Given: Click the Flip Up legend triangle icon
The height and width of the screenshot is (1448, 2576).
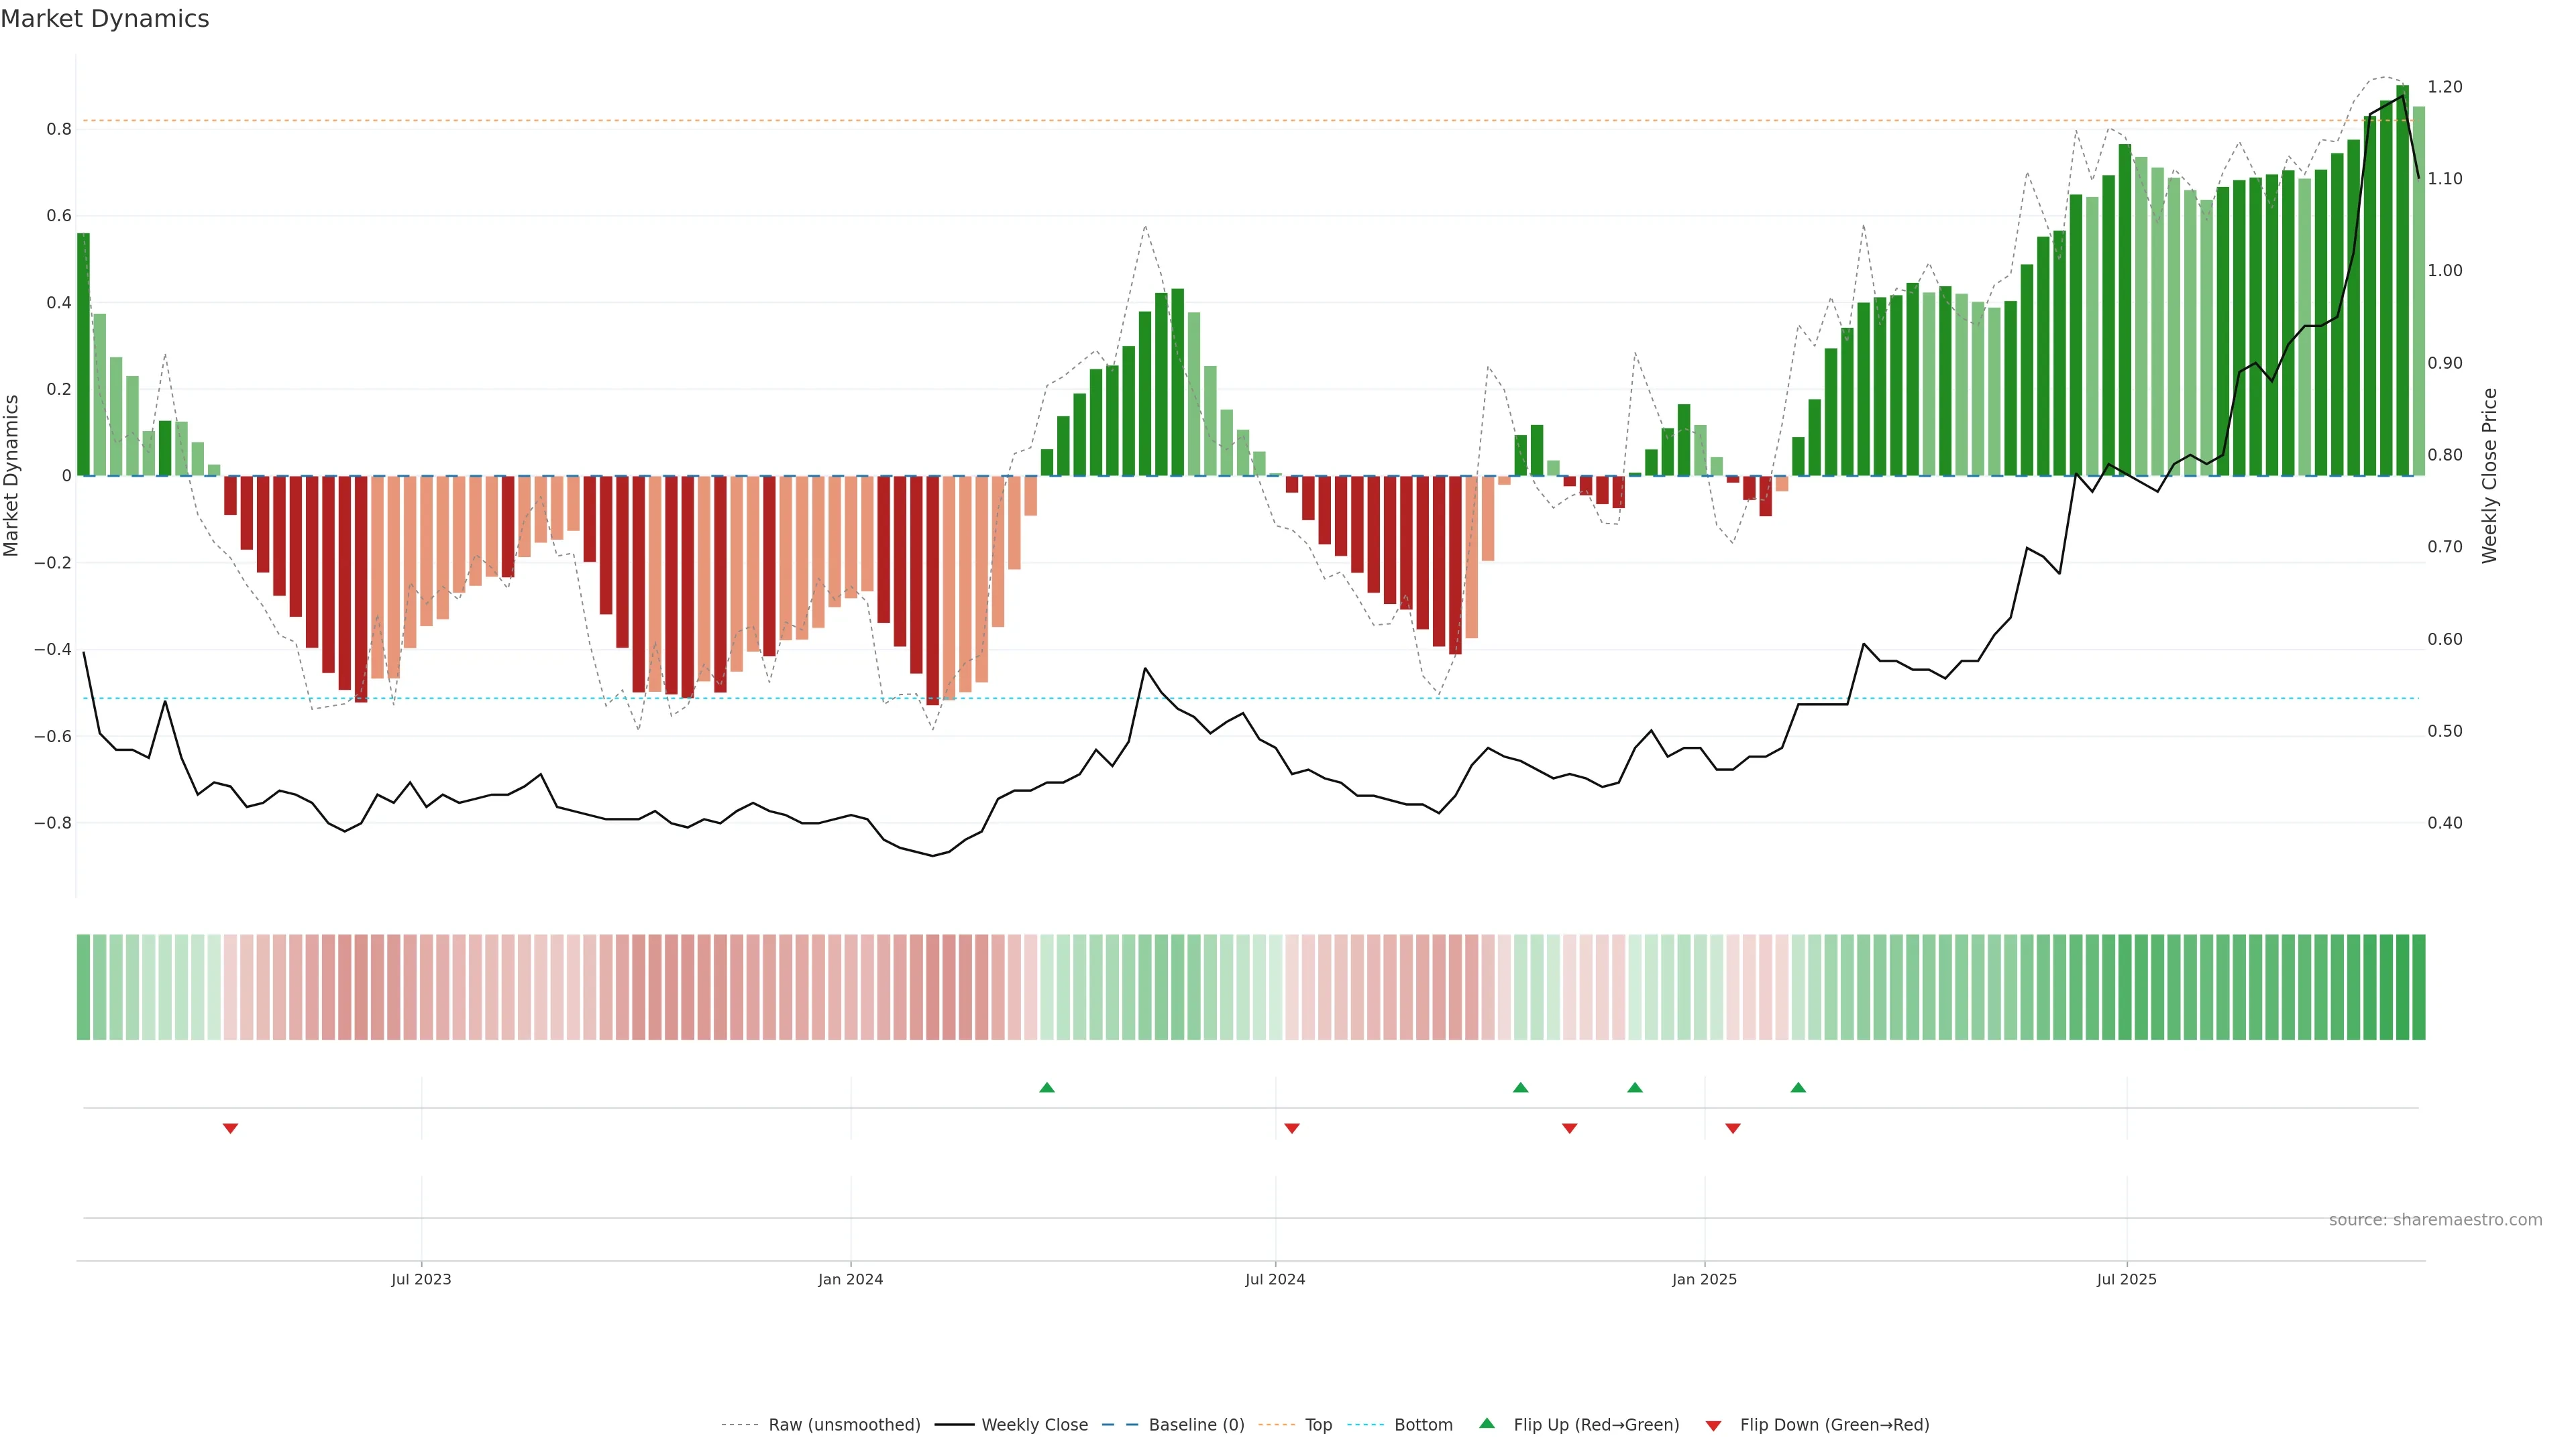Looking at the screenshot, I should tap(1487, 1423).
